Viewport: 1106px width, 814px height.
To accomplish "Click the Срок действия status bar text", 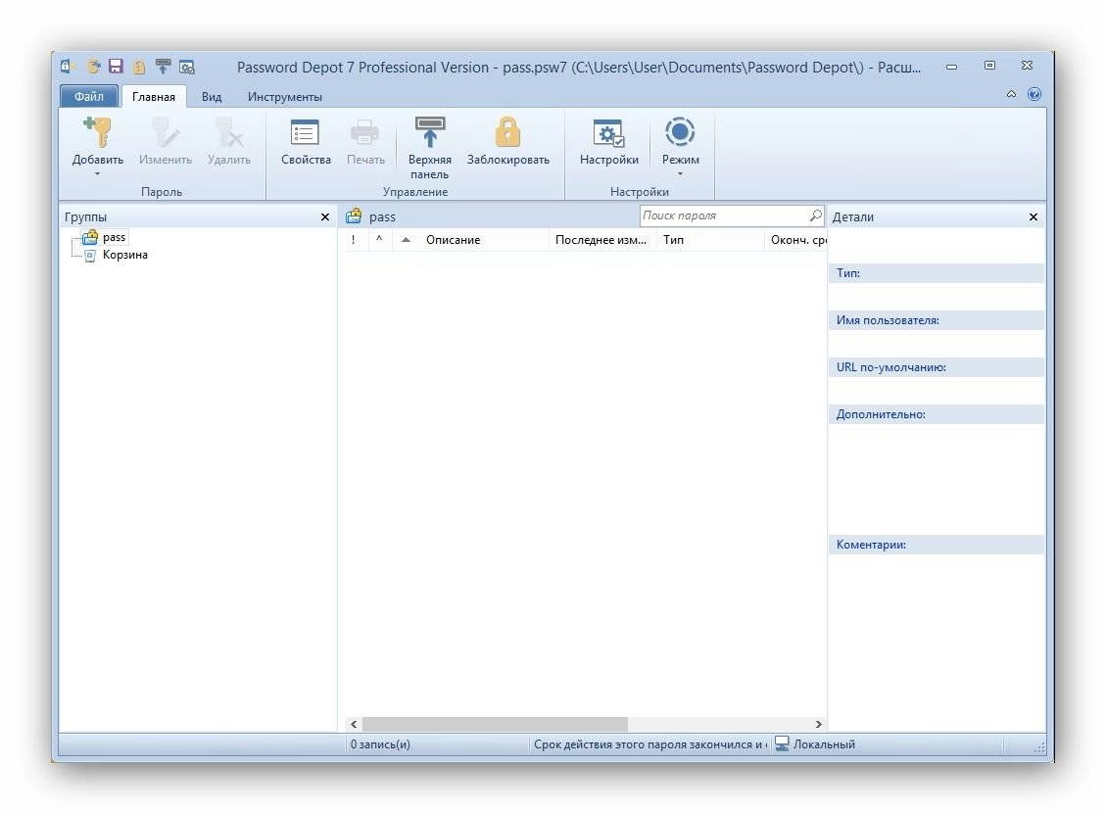I will tap(650, 744).
